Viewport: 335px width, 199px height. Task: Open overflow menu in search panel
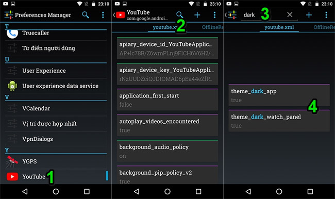pos(326,15)
